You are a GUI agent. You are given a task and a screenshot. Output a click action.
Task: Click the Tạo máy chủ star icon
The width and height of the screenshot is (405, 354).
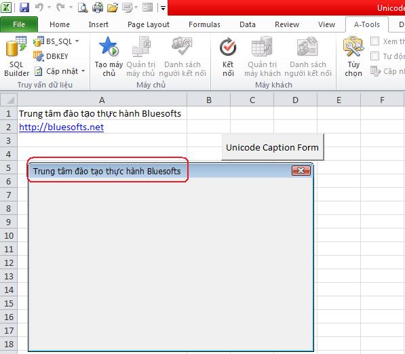(109, 47)
